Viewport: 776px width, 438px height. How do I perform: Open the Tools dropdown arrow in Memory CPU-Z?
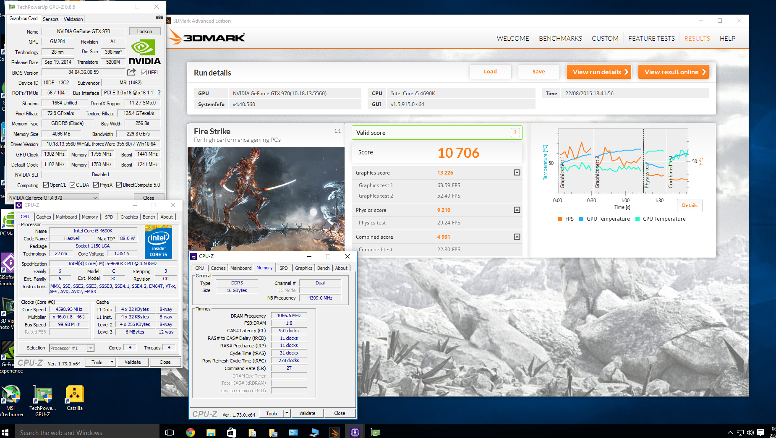click(287, 413)
